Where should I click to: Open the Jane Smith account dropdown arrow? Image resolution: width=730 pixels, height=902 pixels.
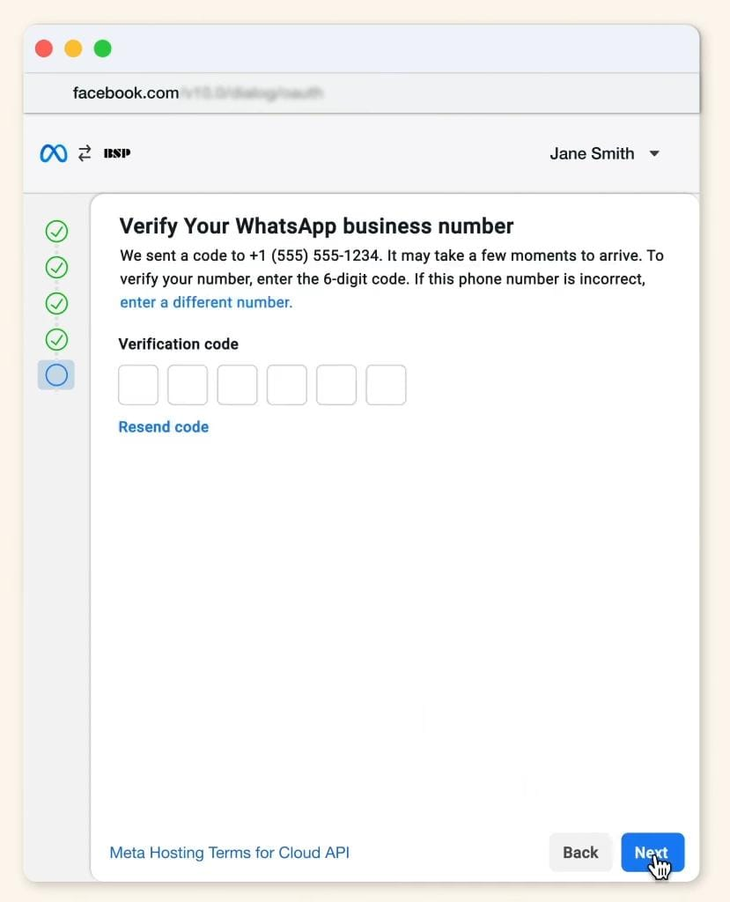tap(654, 153)
